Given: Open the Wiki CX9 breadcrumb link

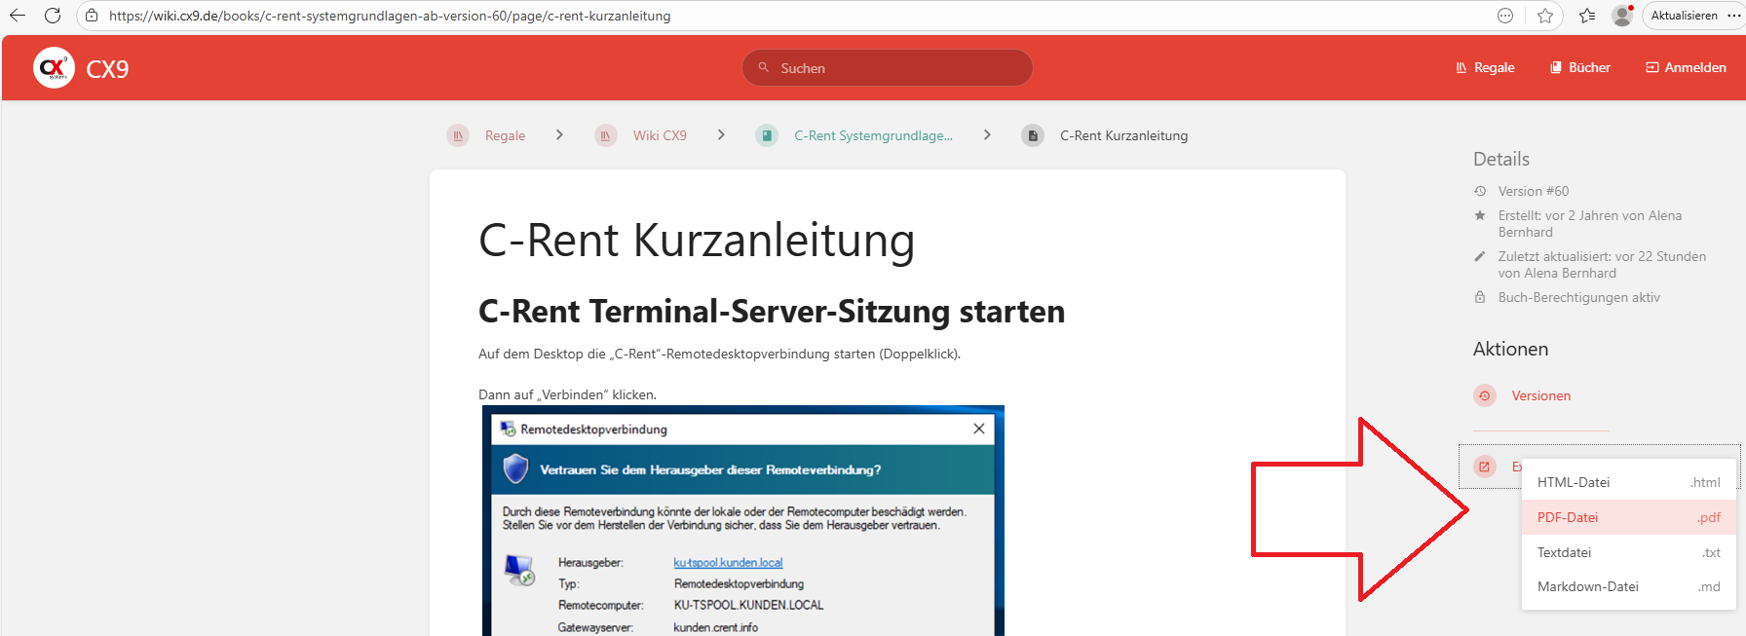Looking at the screenshot, I should 660,135.
